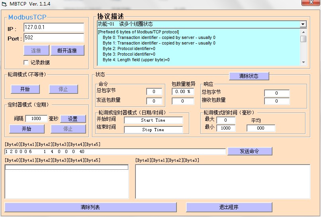Click the 发送包数量 value field
Screen dimensions: 321x217
pyautogui.click(x=154, y=101)
